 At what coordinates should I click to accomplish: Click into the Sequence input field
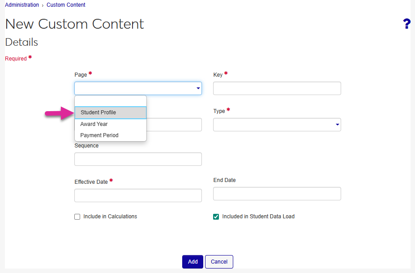[x=138, y=159]
